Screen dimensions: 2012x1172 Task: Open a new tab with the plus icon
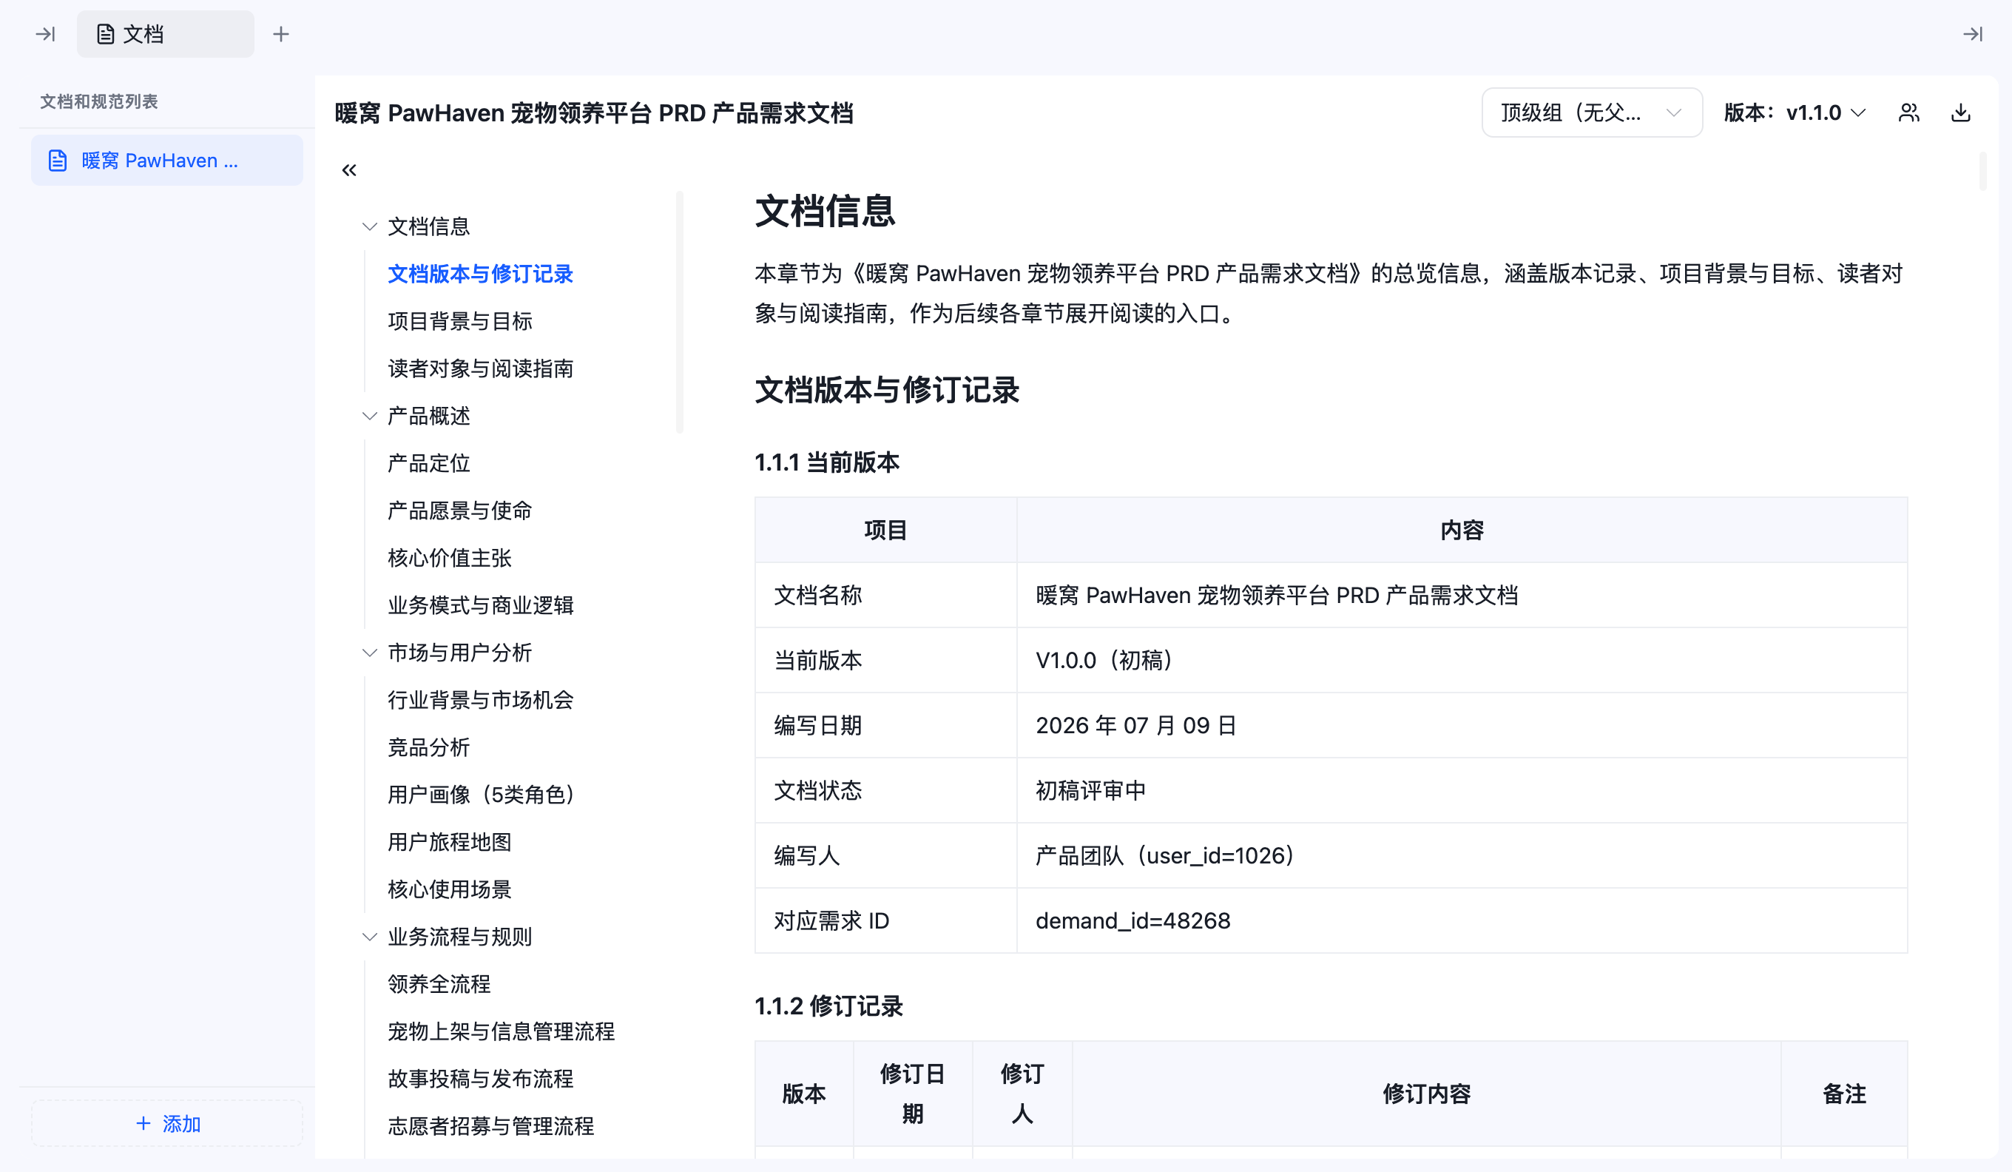point(280,33)
